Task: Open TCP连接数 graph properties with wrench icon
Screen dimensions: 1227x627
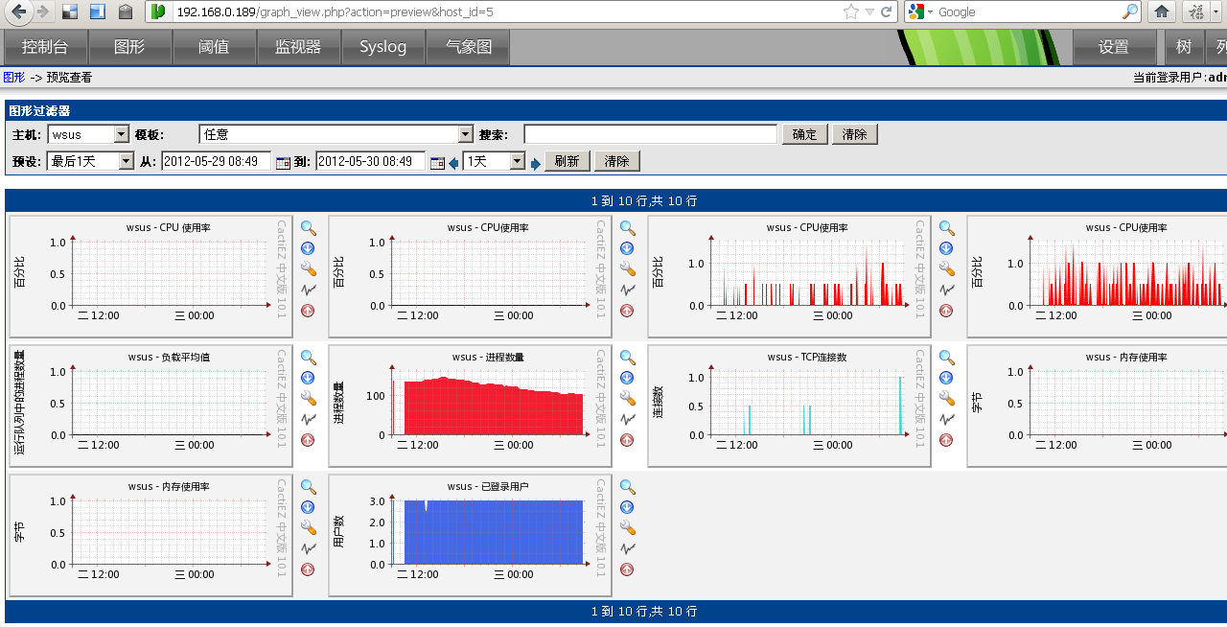Action: click(946, 398)
